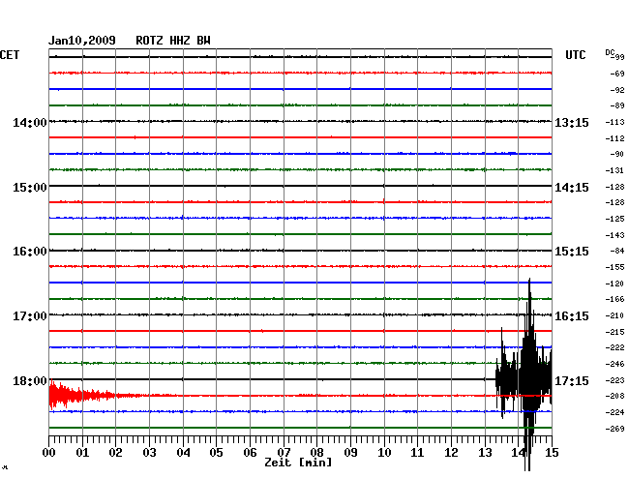The image size is (629, 478).
Task: Click the DC value -90
Action: (617, 154)
